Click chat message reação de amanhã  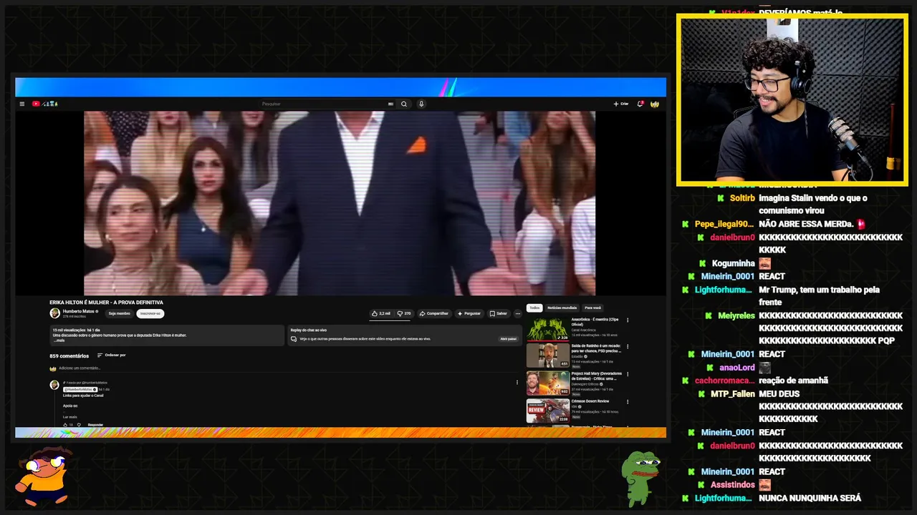[x=793, y=381]
